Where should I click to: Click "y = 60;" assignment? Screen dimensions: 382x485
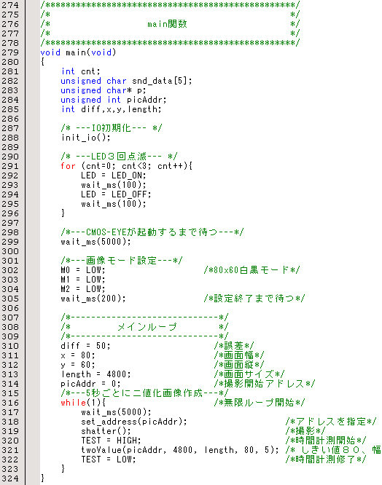coord(78,365)
